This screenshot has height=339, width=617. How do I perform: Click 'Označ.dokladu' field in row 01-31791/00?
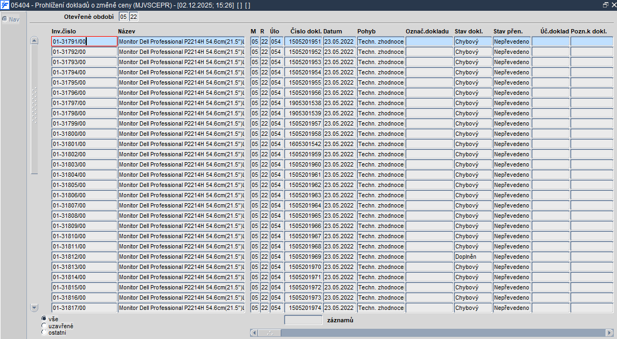[x=429, y=41]
